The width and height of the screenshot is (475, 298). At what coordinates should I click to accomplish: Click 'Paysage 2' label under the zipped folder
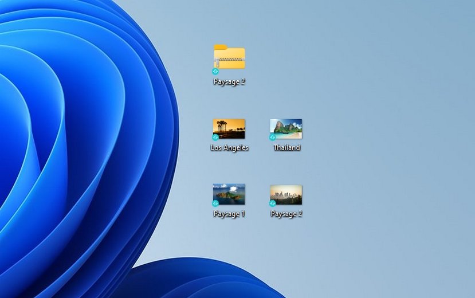click(x=229, y=82)
